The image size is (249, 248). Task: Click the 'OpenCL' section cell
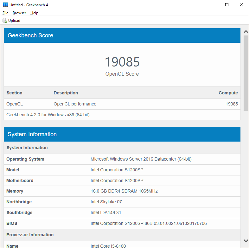click(x=15, y=104)
